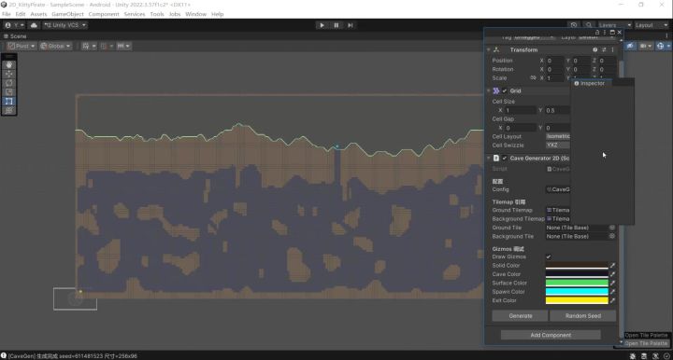The image size is (673, 360).
Task: Collapse the Cave Generator 2D foldout
Action: click(x=489, y=158)
